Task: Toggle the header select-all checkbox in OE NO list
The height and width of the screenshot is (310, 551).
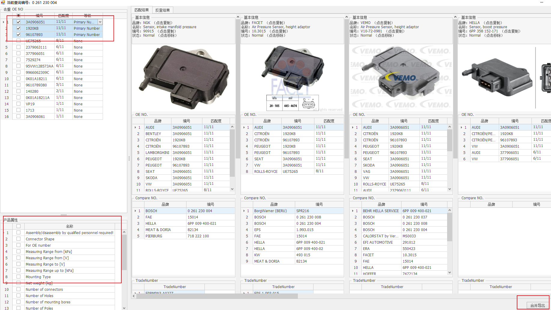Action: 18,16
